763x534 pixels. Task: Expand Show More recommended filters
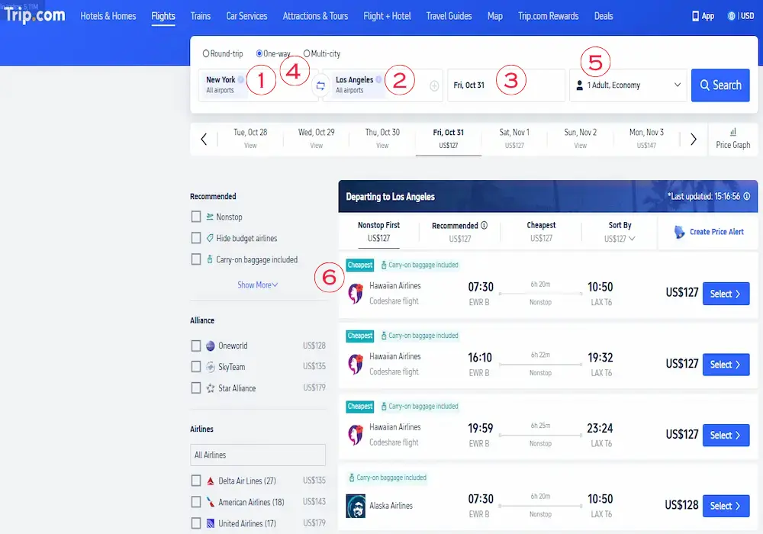[257, 285]
